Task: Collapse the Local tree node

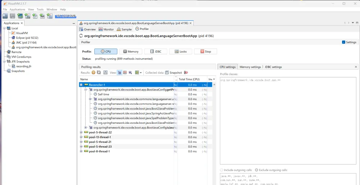Action: (4, 28)
